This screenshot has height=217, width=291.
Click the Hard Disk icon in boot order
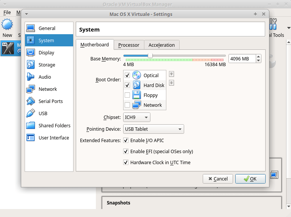(136, 85)
